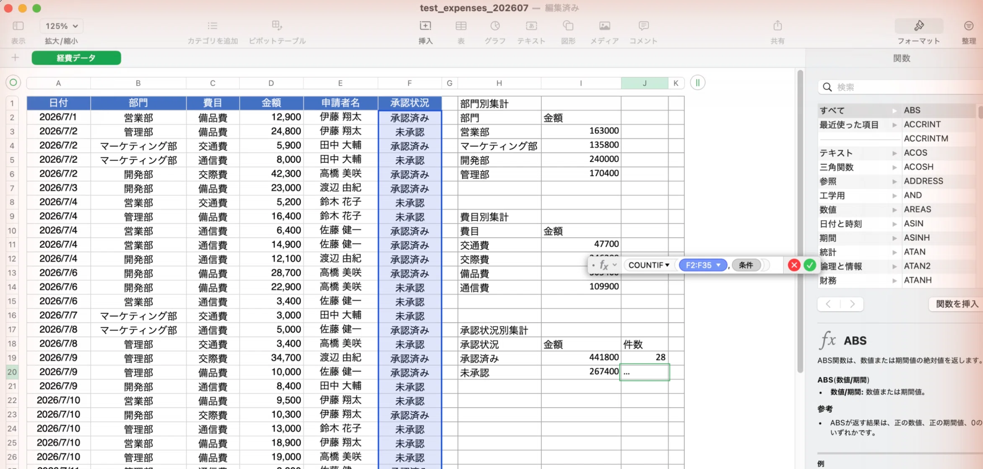Go forward with right chevron in function browser
Screen dimensions: 983x469
pos(852,304)
